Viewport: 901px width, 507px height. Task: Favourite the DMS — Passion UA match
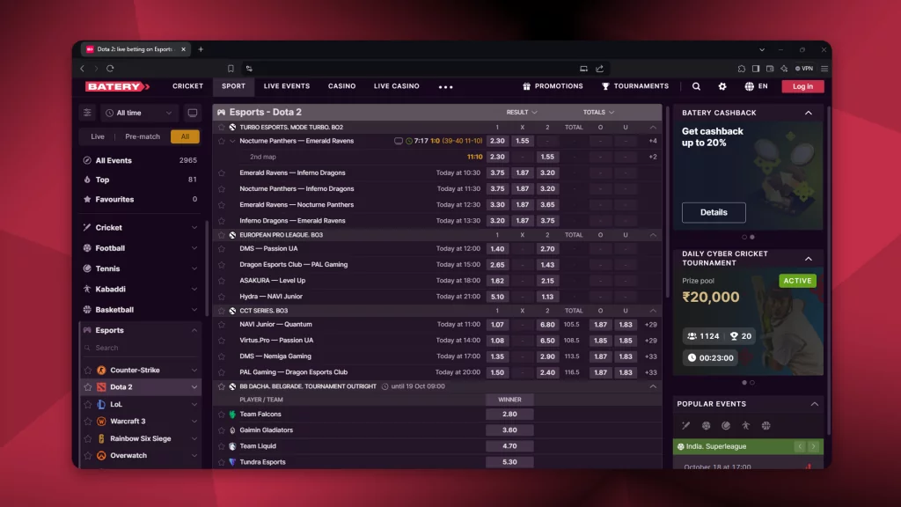221,249
